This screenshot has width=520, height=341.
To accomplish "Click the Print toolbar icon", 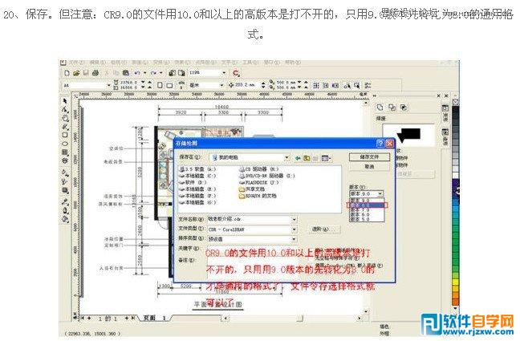I will coord(95,73).
